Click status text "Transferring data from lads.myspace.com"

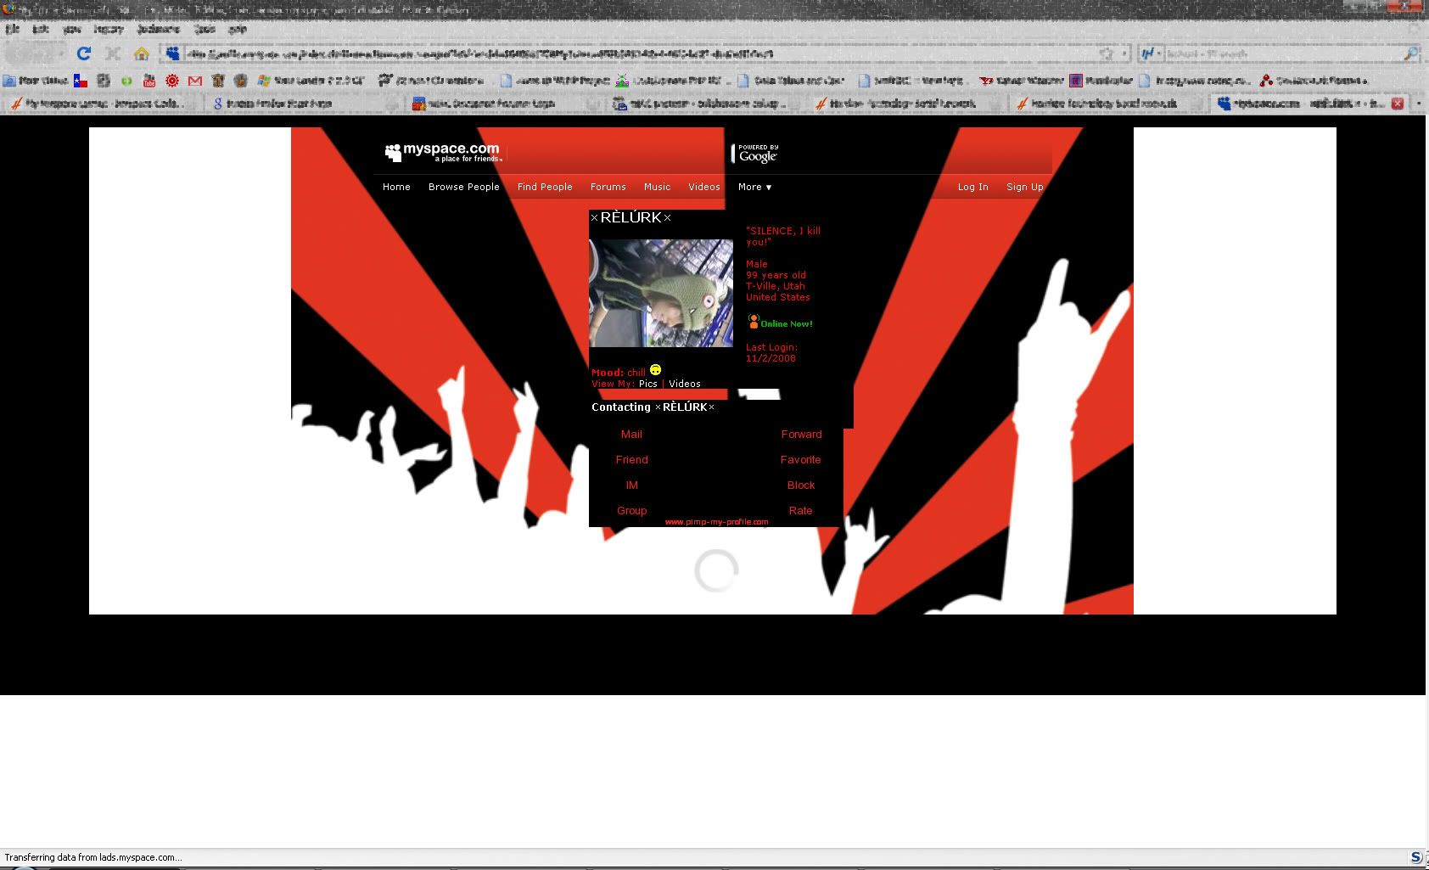pyautogui.click(x=93, y=857)
